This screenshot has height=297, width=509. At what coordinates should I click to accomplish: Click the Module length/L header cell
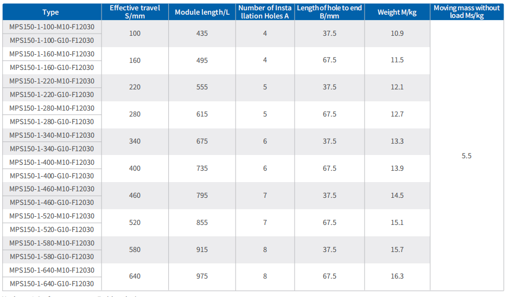click(202, 12)
